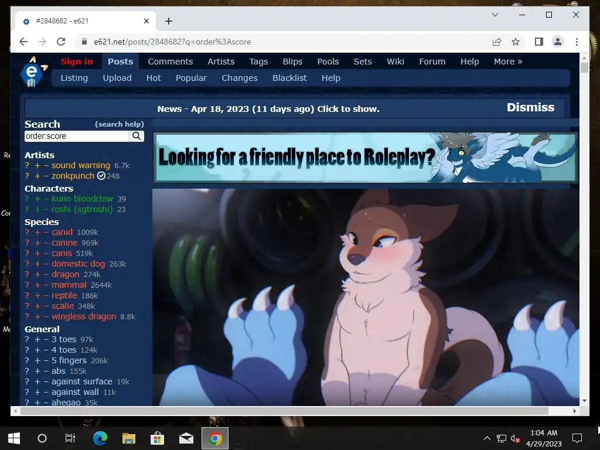Open the network tray icon
Image resolution: width=600 pixels, height=450 pixels.
(x=501, y=438)
